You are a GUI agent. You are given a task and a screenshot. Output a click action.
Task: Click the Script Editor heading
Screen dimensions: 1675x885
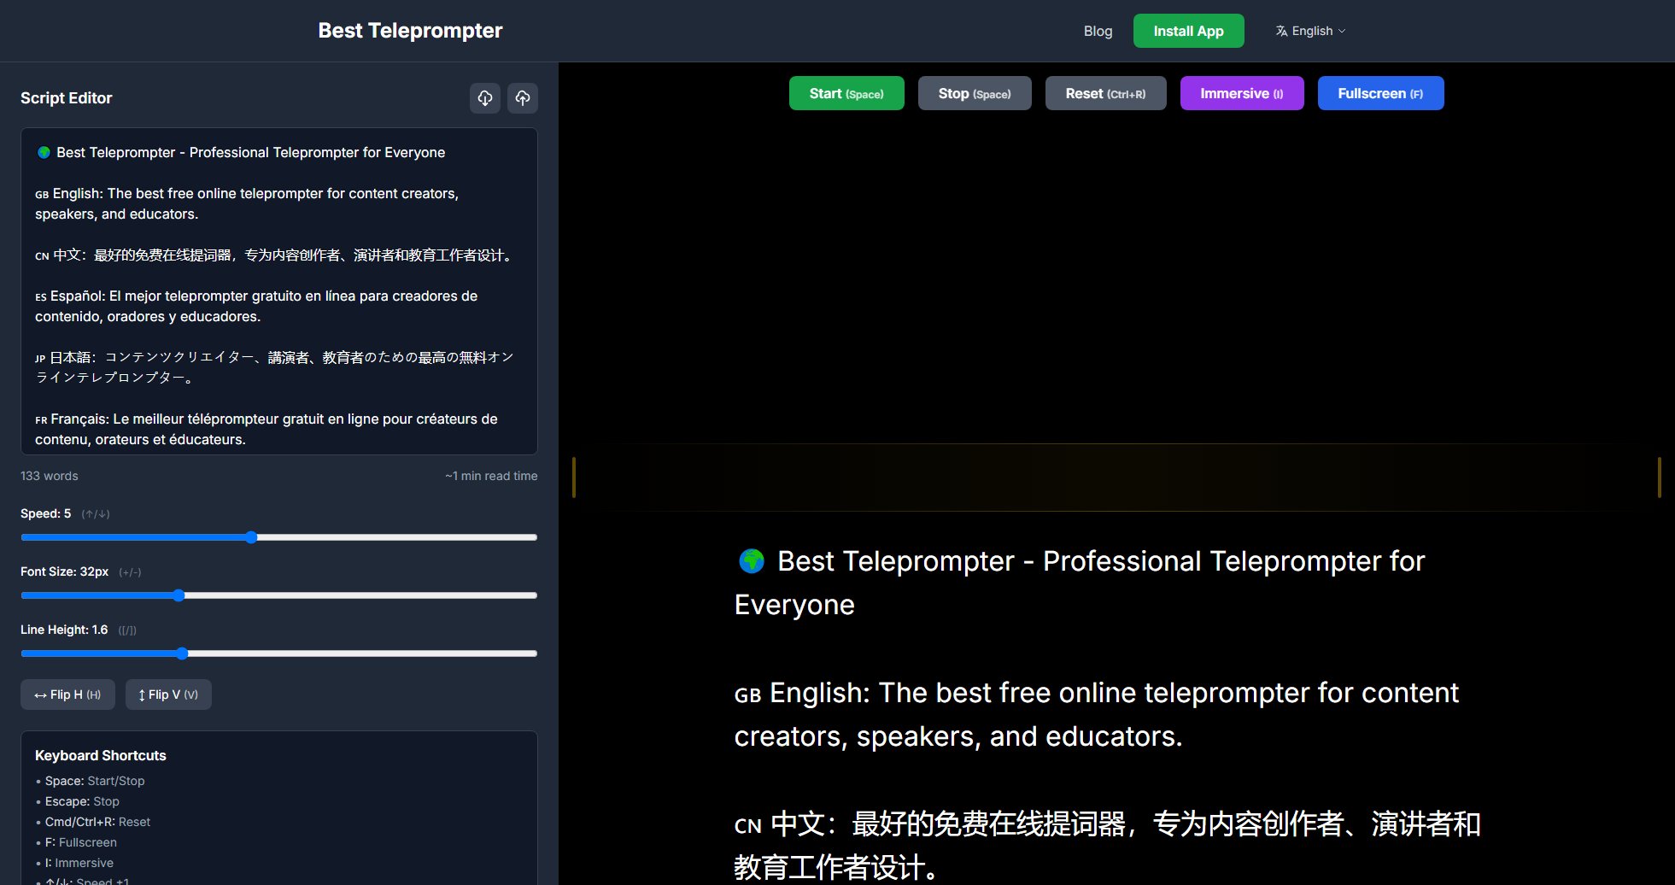coord(67,98)
